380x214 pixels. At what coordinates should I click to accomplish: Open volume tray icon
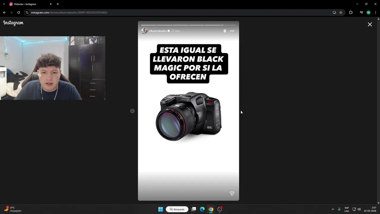click(359, 209)
